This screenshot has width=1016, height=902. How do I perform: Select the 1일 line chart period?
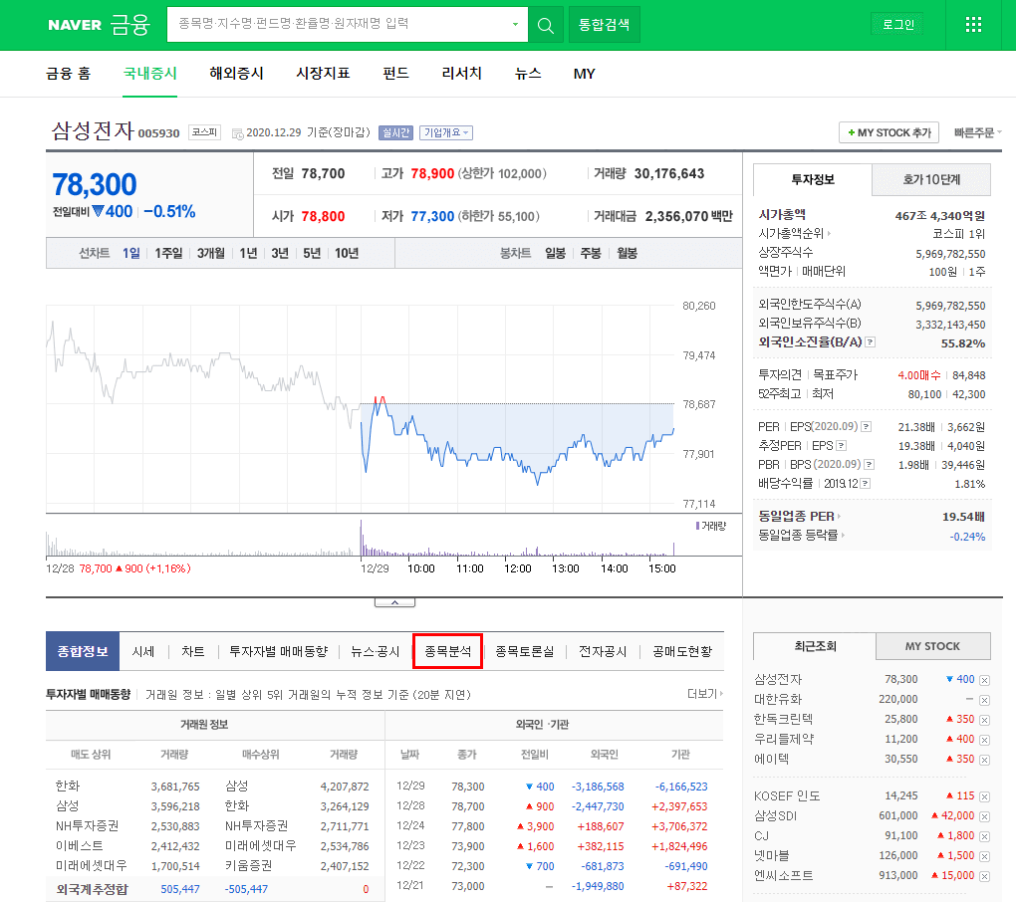tap(130, 253)
